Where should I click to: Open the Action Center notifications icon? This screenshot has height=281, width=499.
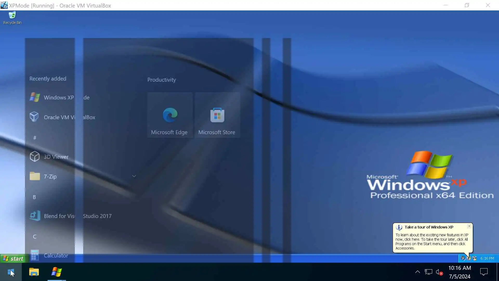pos(484,272)
